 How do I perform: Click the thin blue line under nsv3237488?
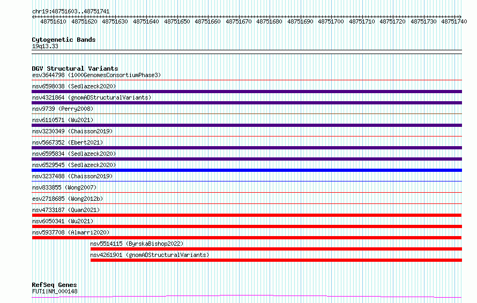pos(247,181)
